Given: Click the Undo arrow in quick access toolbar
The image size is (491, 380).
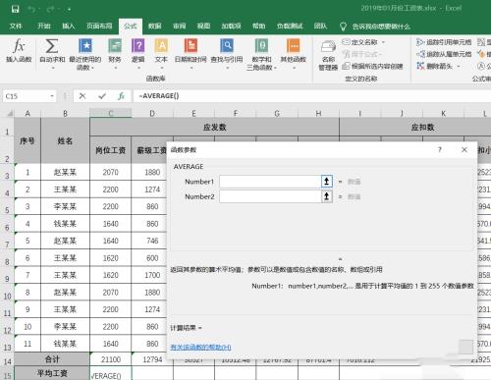Looking at the screenshot, I should coord(32,9).
